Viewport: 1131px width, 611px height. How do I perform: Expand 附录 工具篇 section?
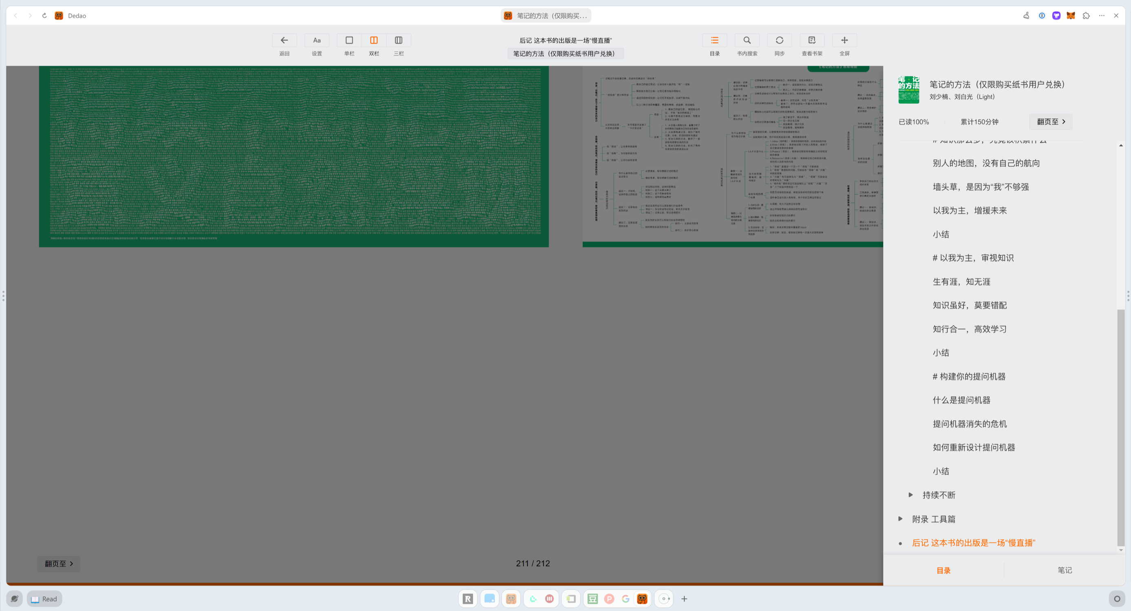point(900,519)
